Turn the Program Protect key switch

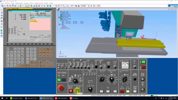(x=143, y=79)
